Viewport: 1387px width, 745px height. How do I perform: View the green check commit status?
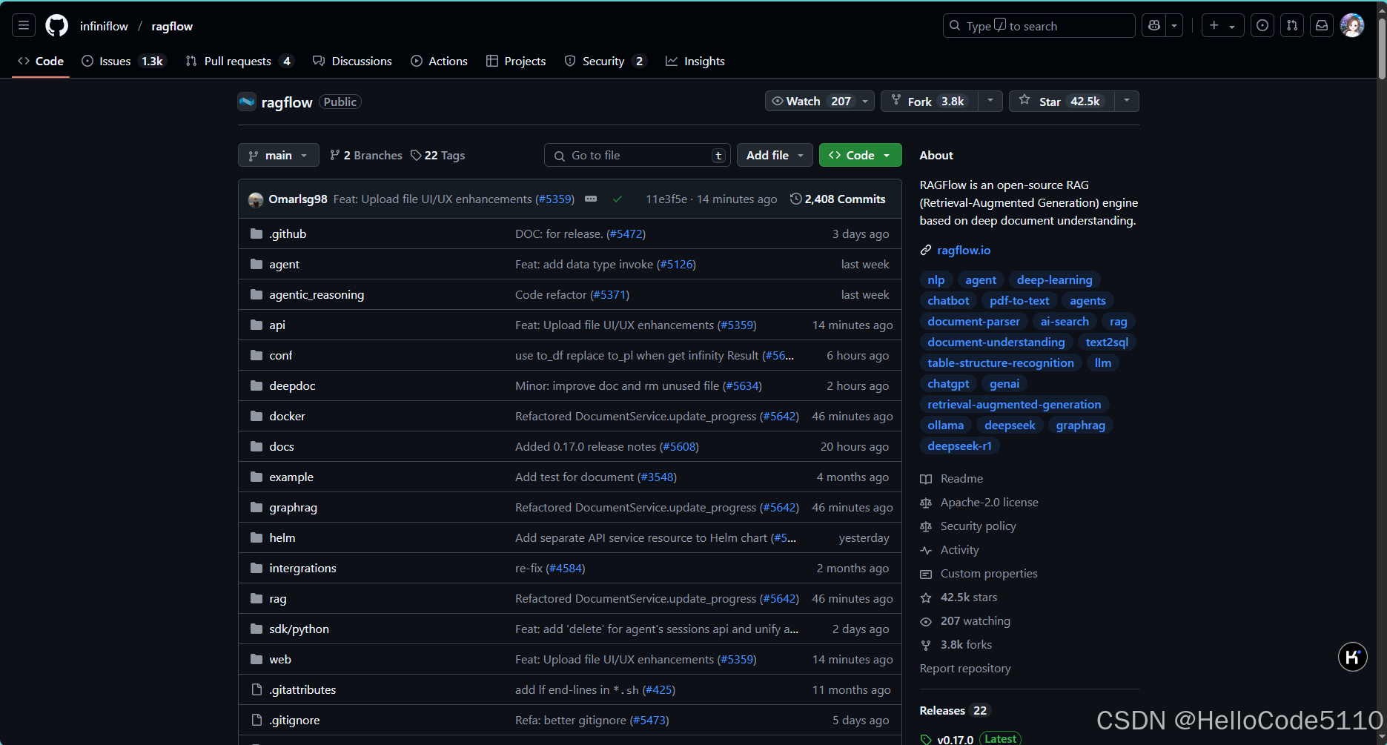(x=618, y=199)
